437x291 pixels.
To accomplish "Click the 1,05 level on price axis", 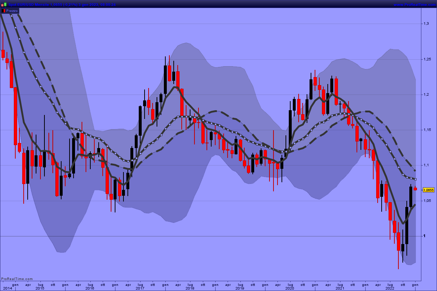I will pos(427,201).
